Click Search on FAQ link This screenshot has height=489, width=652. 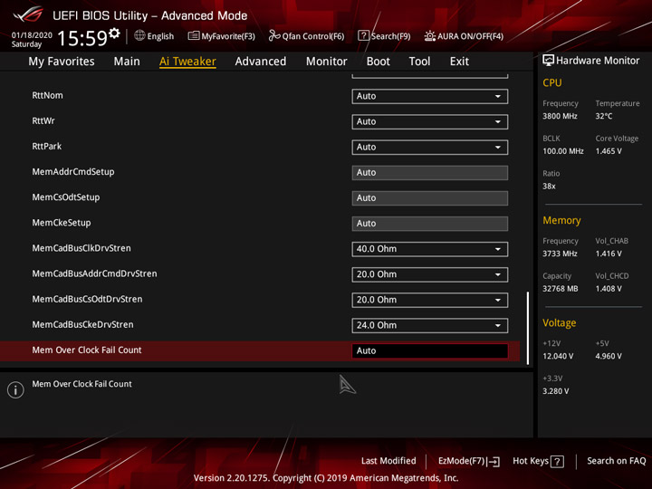(x=617, y=461)
